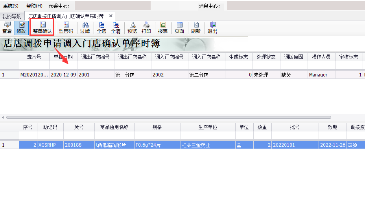The image size is (365, 198).
Task: Click the 2001 store code cell
Action: tap(96, 75)
